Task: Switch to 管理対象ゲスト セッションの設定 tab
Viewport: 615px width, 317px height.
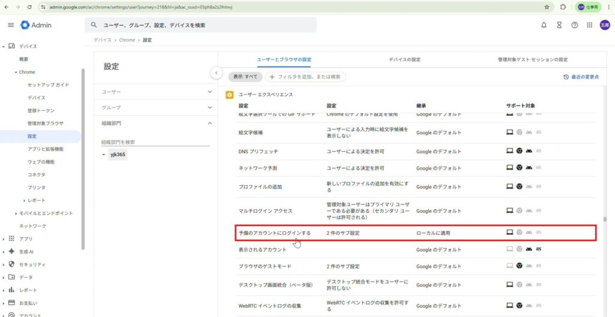Action: point(532,60)
